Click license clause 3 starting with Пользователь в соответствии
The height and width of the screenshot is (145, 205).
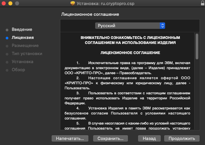point(127,98)
